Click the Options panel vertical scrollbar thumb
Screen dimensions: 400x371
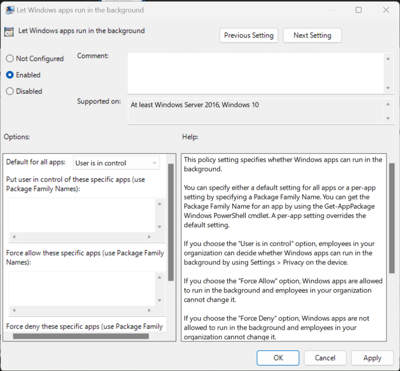[x=171, y=222]
